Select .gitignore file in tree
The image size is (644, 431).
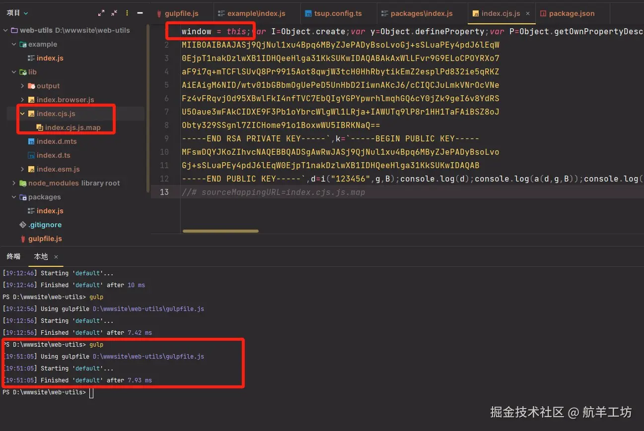point(45,225)
